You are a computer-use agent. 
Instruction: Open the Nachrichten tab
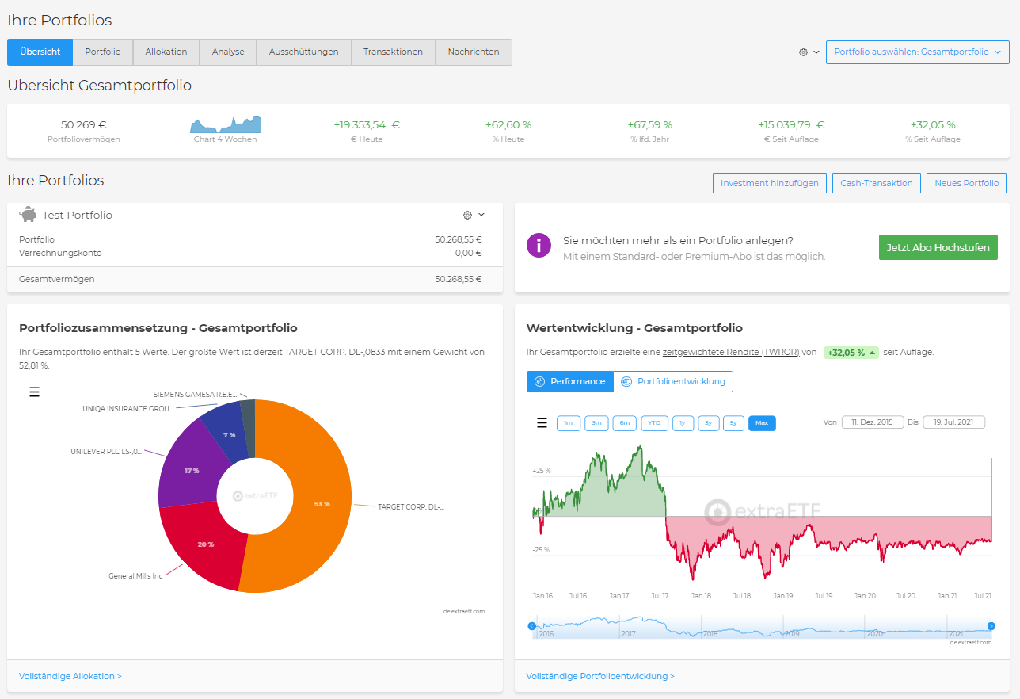pos(474,52)
